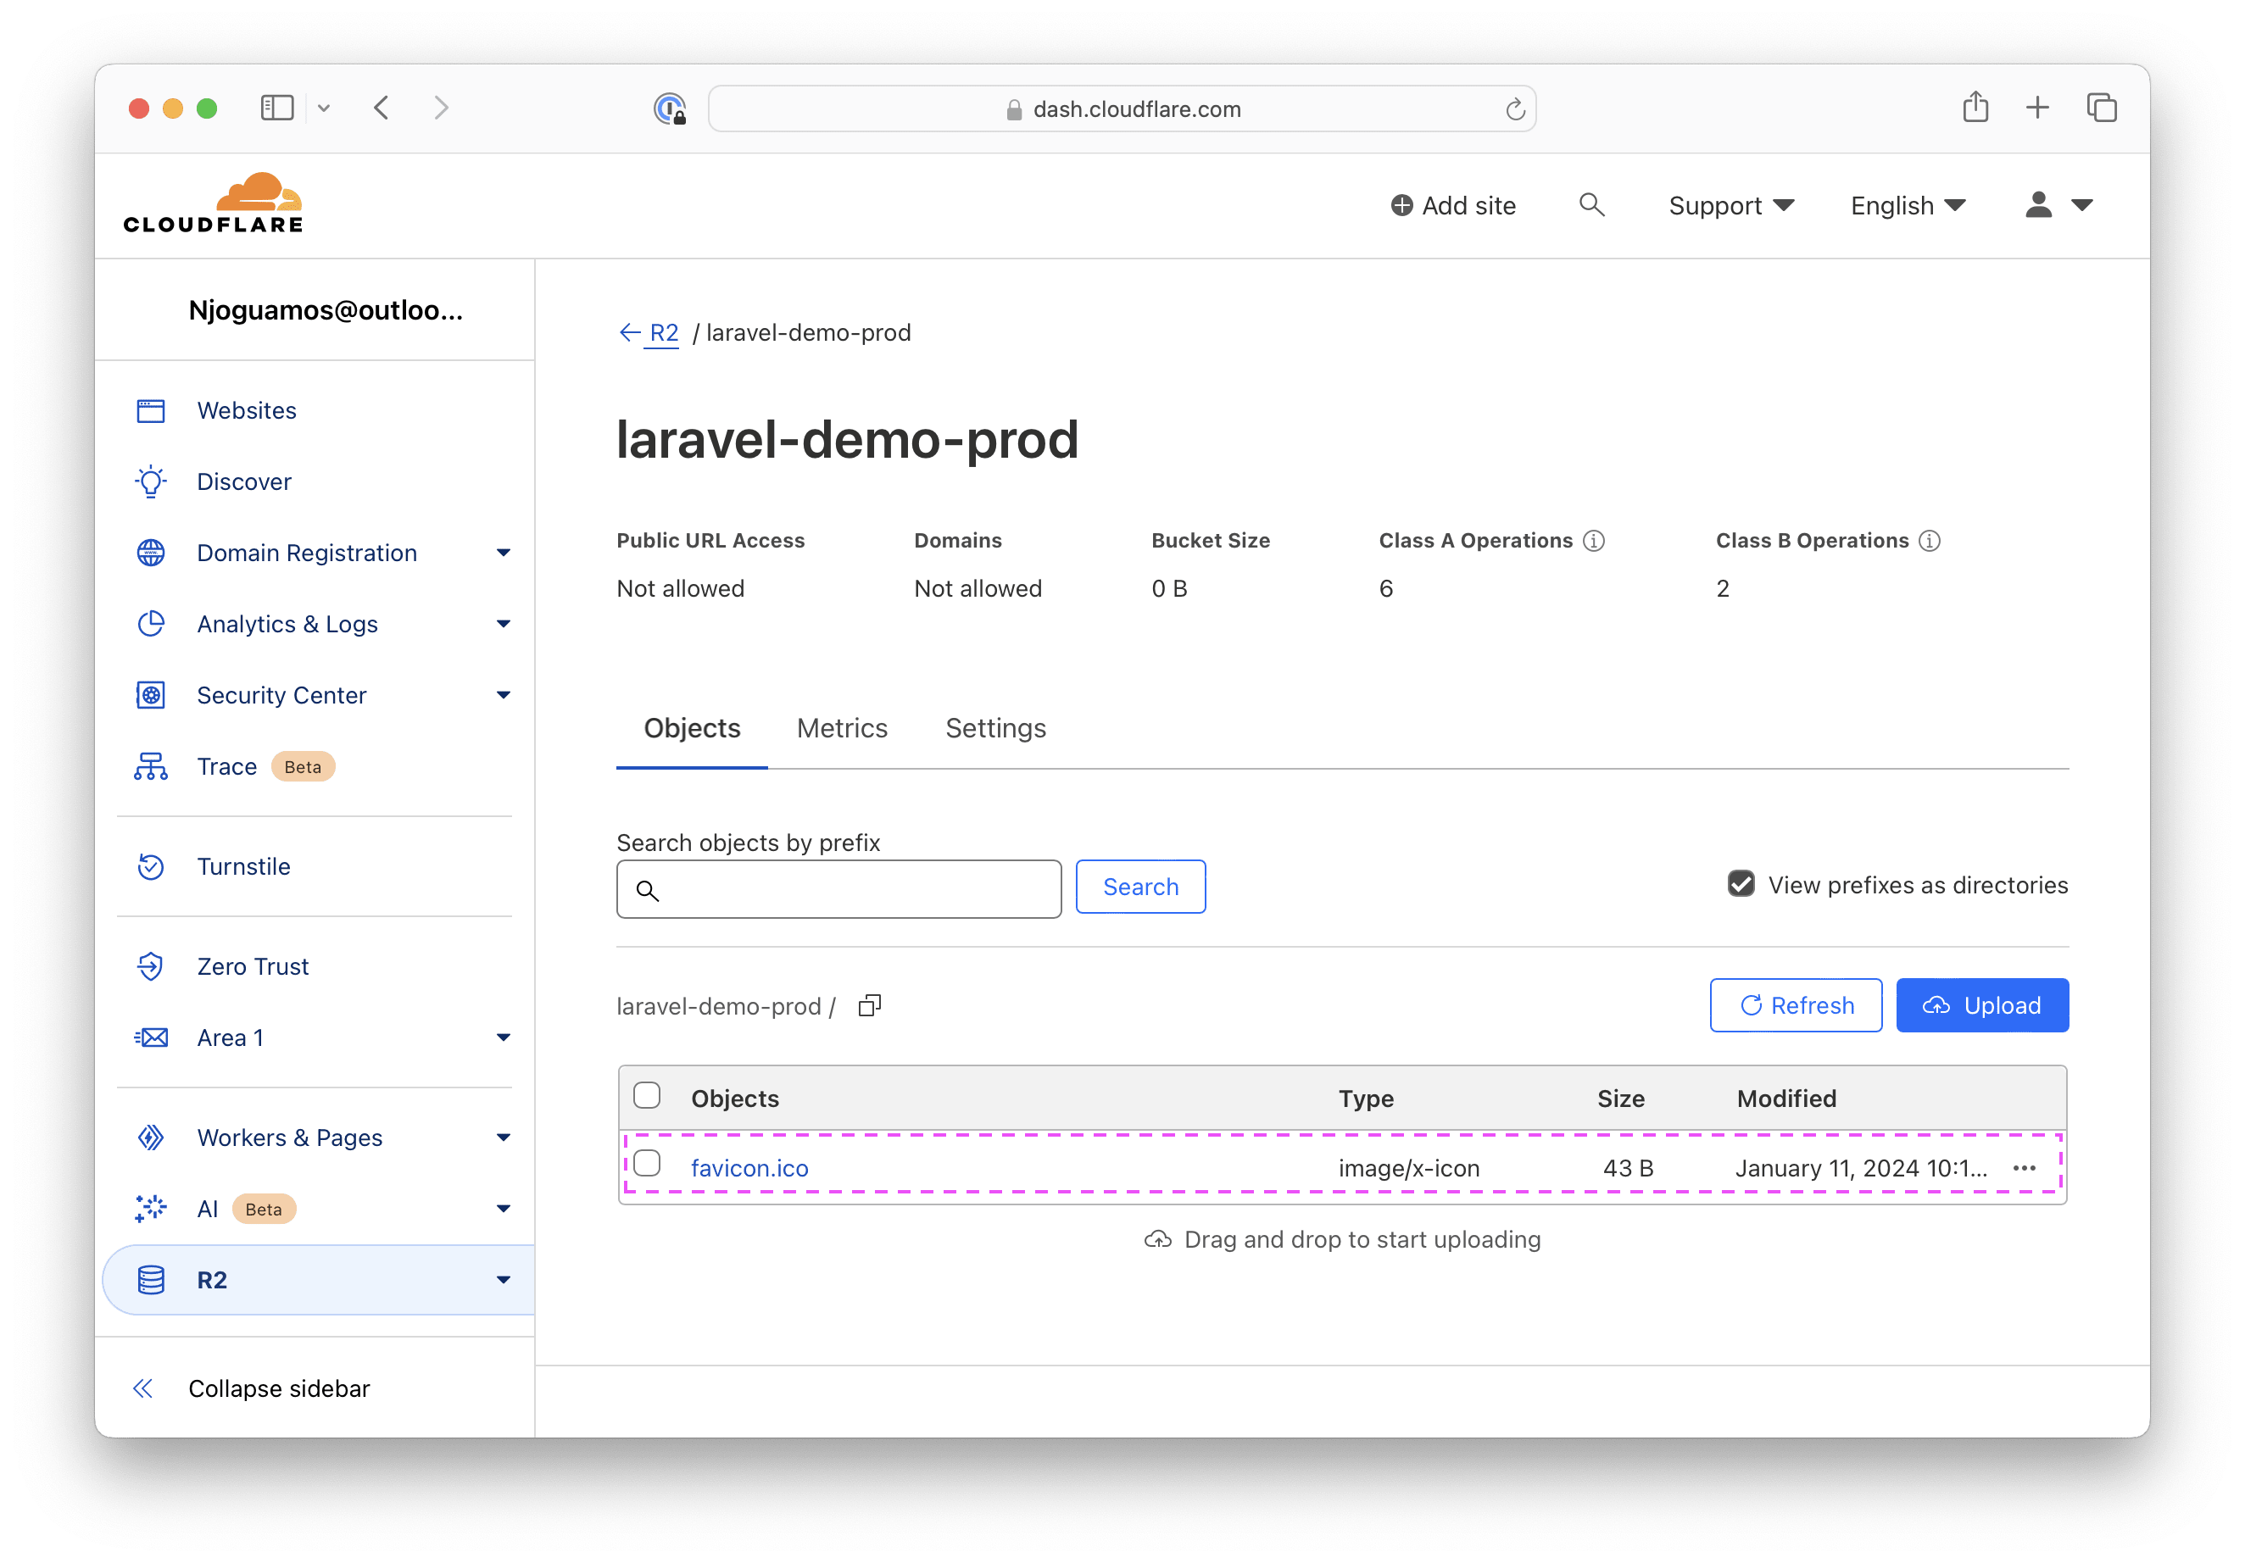Switch to the Settings tab
Image resolution: width=2245 pixels, height=1563 pixels.
[x=994, y=728]
